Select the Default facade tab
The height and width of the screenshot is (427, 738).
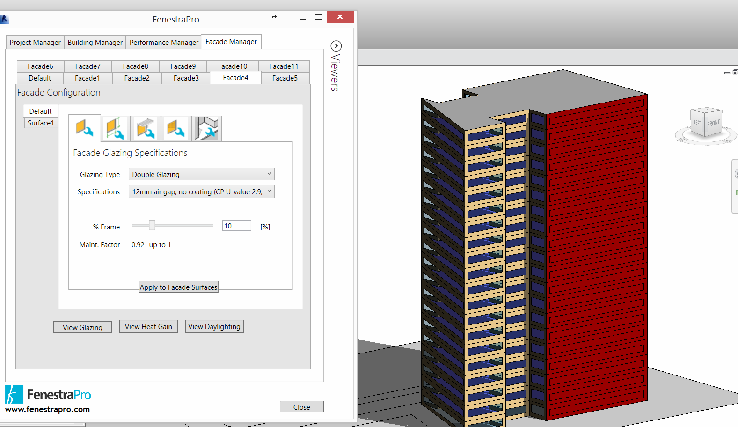coord(40,78)
